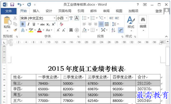Viewport: 171px width, 104px height.
Task: Click the tab selector at ruler corner
Action: [x=4, y=42]
